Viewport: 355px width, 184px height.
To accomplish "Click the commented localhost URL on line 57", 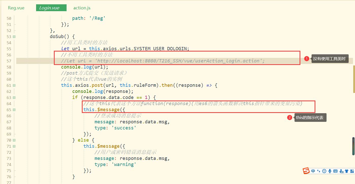I will click(x=163, y=61).
